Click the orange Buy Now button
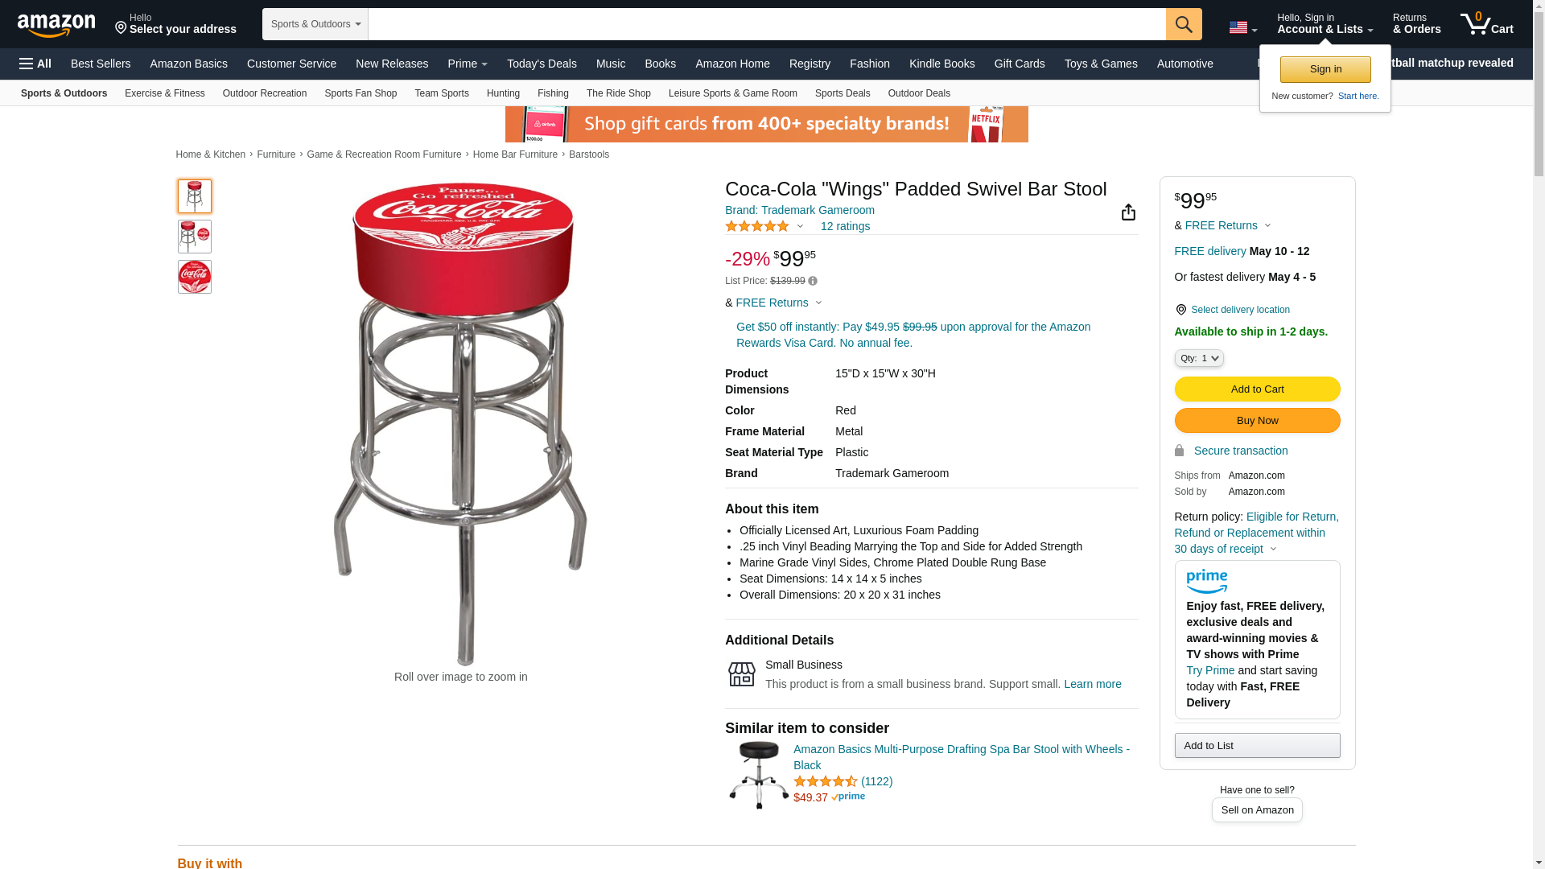 pyautogui.click(x=1257, y=421)
